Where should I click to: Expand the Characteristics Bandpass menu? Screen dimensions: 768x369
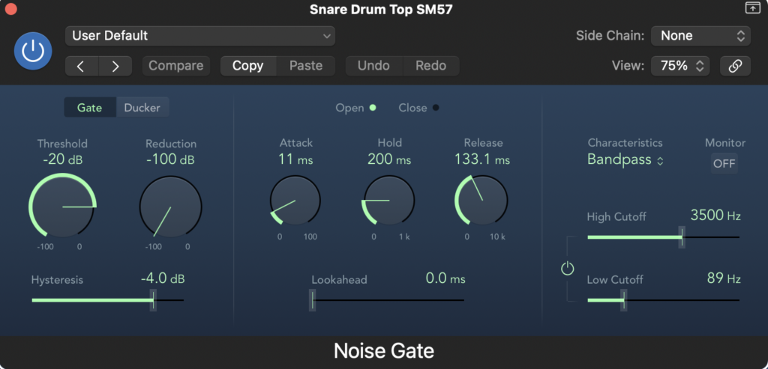(x=625, y=159)
